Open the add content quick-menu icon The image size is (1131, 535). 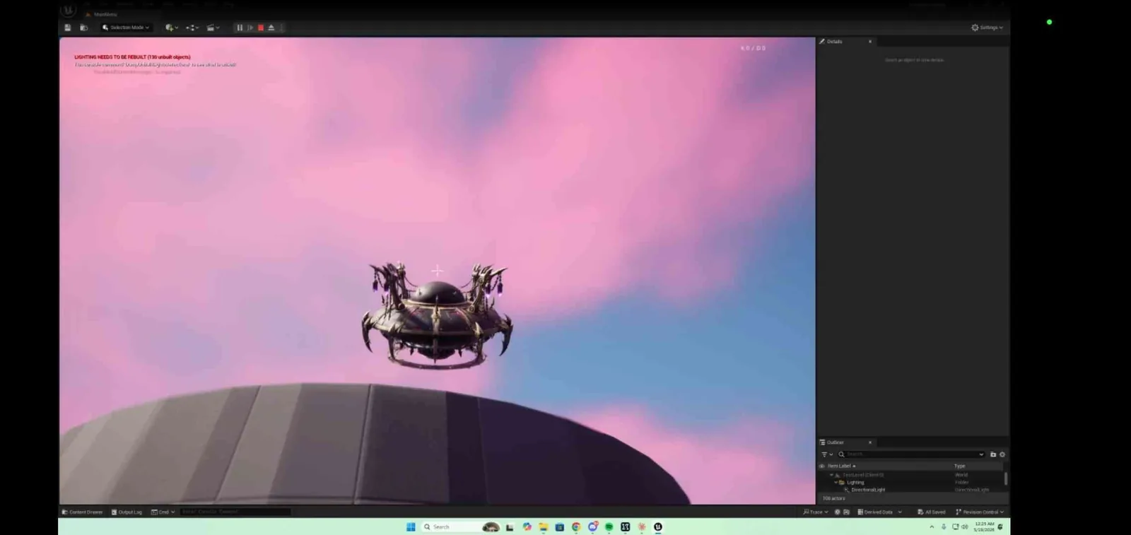pos(172,28)
